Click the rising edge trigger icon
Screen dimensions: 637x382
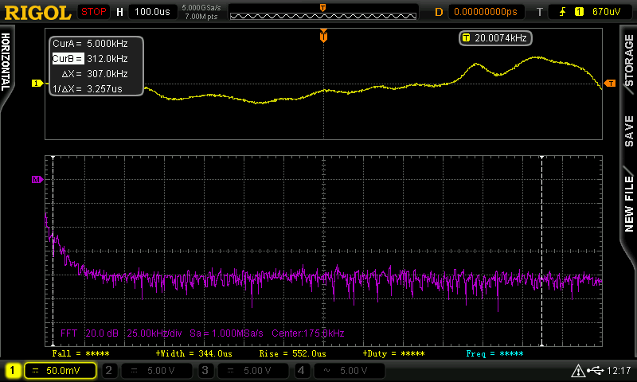(562, 12)
